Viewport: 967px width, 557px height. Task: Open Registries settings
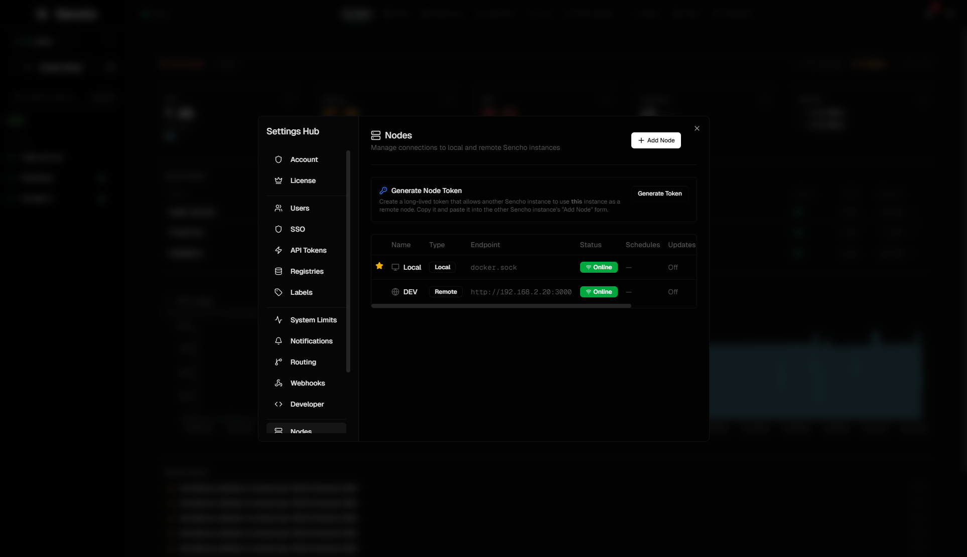click(x=306, y=271)
